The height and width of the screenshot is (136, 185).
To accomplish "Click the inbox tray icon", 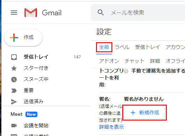I will pos(14,57).
